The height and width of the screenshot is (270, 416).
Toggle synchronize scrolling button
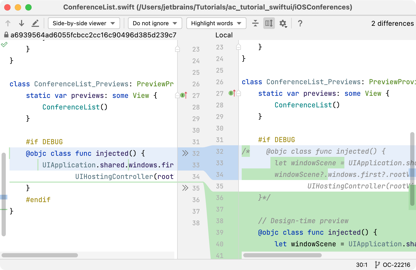pyautogui.click(x=269, y=23)
